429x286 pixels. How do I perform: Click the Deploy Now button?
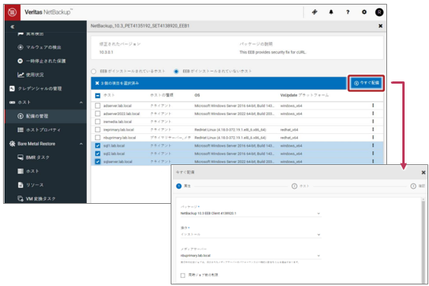click(x=367, y=83)
